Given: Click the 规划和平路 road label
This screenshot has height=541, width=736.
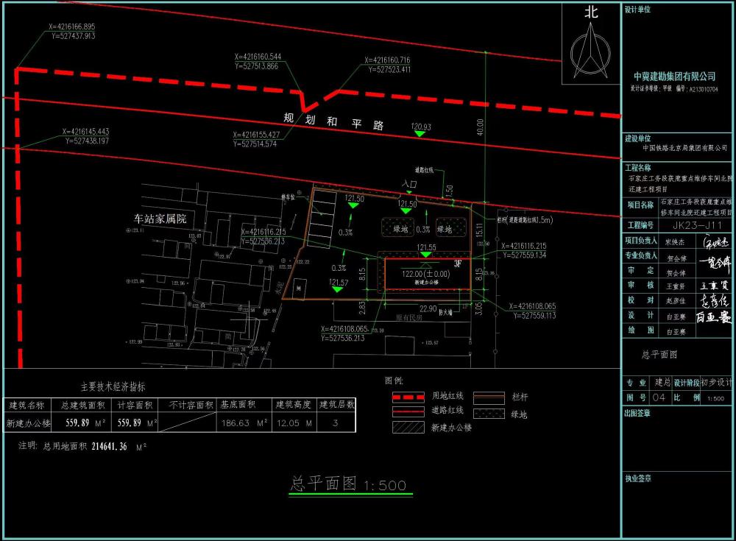Looking at the screenshot, I should click(x=333, y=121).
